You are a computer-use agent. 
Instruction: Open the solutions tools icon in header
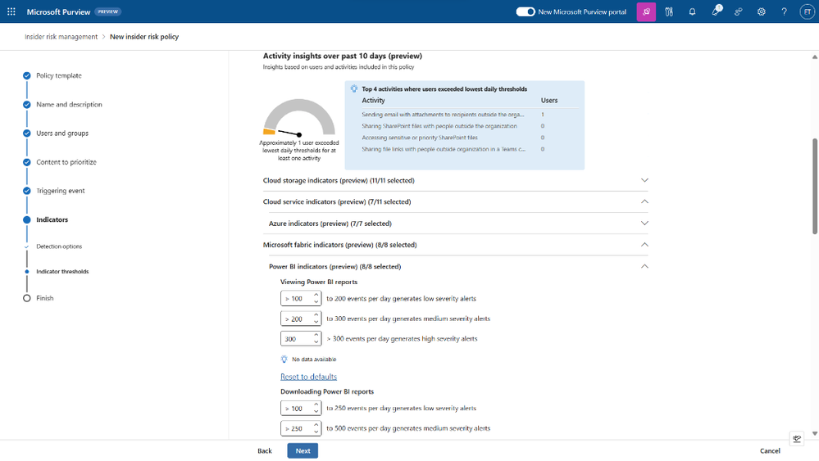(x=669, y=11)
